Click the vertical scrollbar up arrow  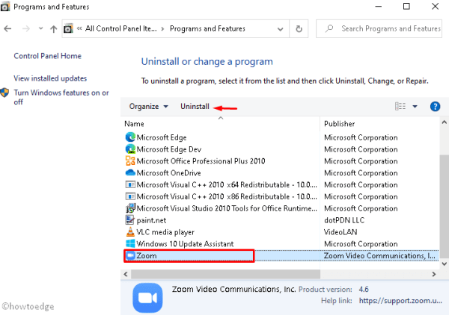click(444, 122)
